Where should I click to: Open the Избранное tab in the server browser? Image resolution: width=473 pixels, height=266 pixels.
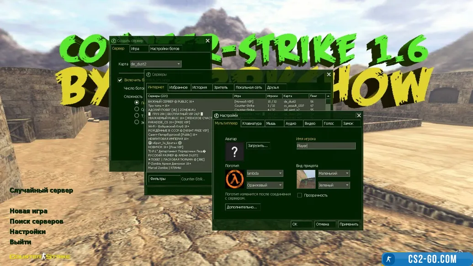(x=178, y=87)
